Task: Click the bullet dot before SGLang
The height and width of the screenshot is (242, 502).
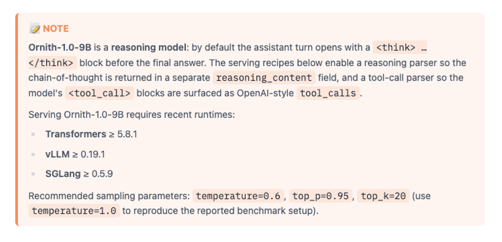Action: [33, 174]
